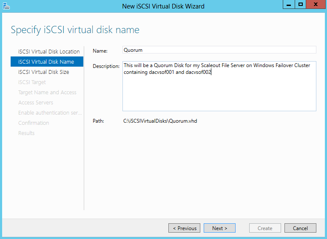
Task: Click the Next button
Action: click(219, 228)
